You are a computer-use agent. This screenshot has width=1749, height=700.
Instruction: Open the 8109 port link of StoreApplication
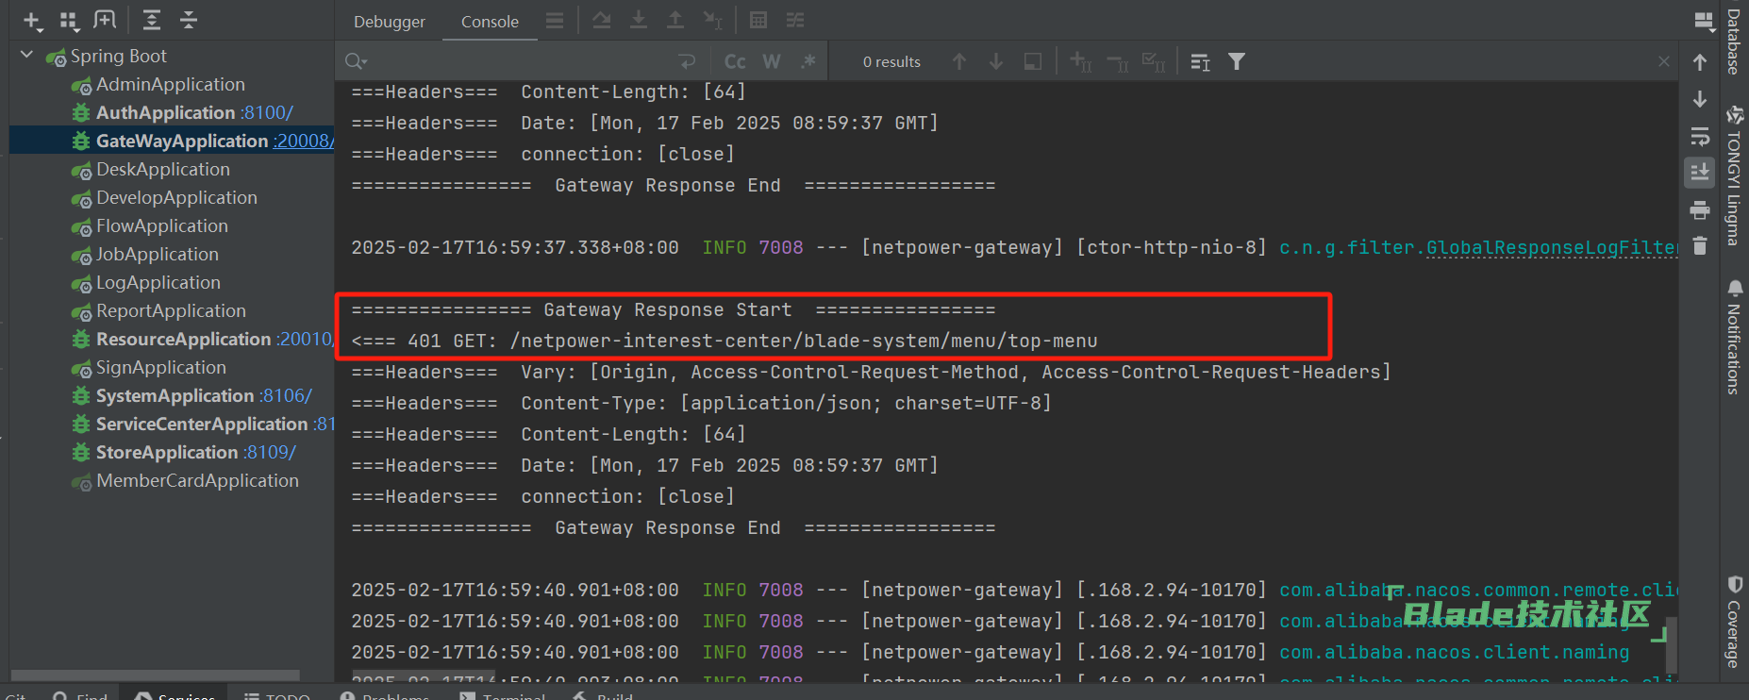pos(271,452)
